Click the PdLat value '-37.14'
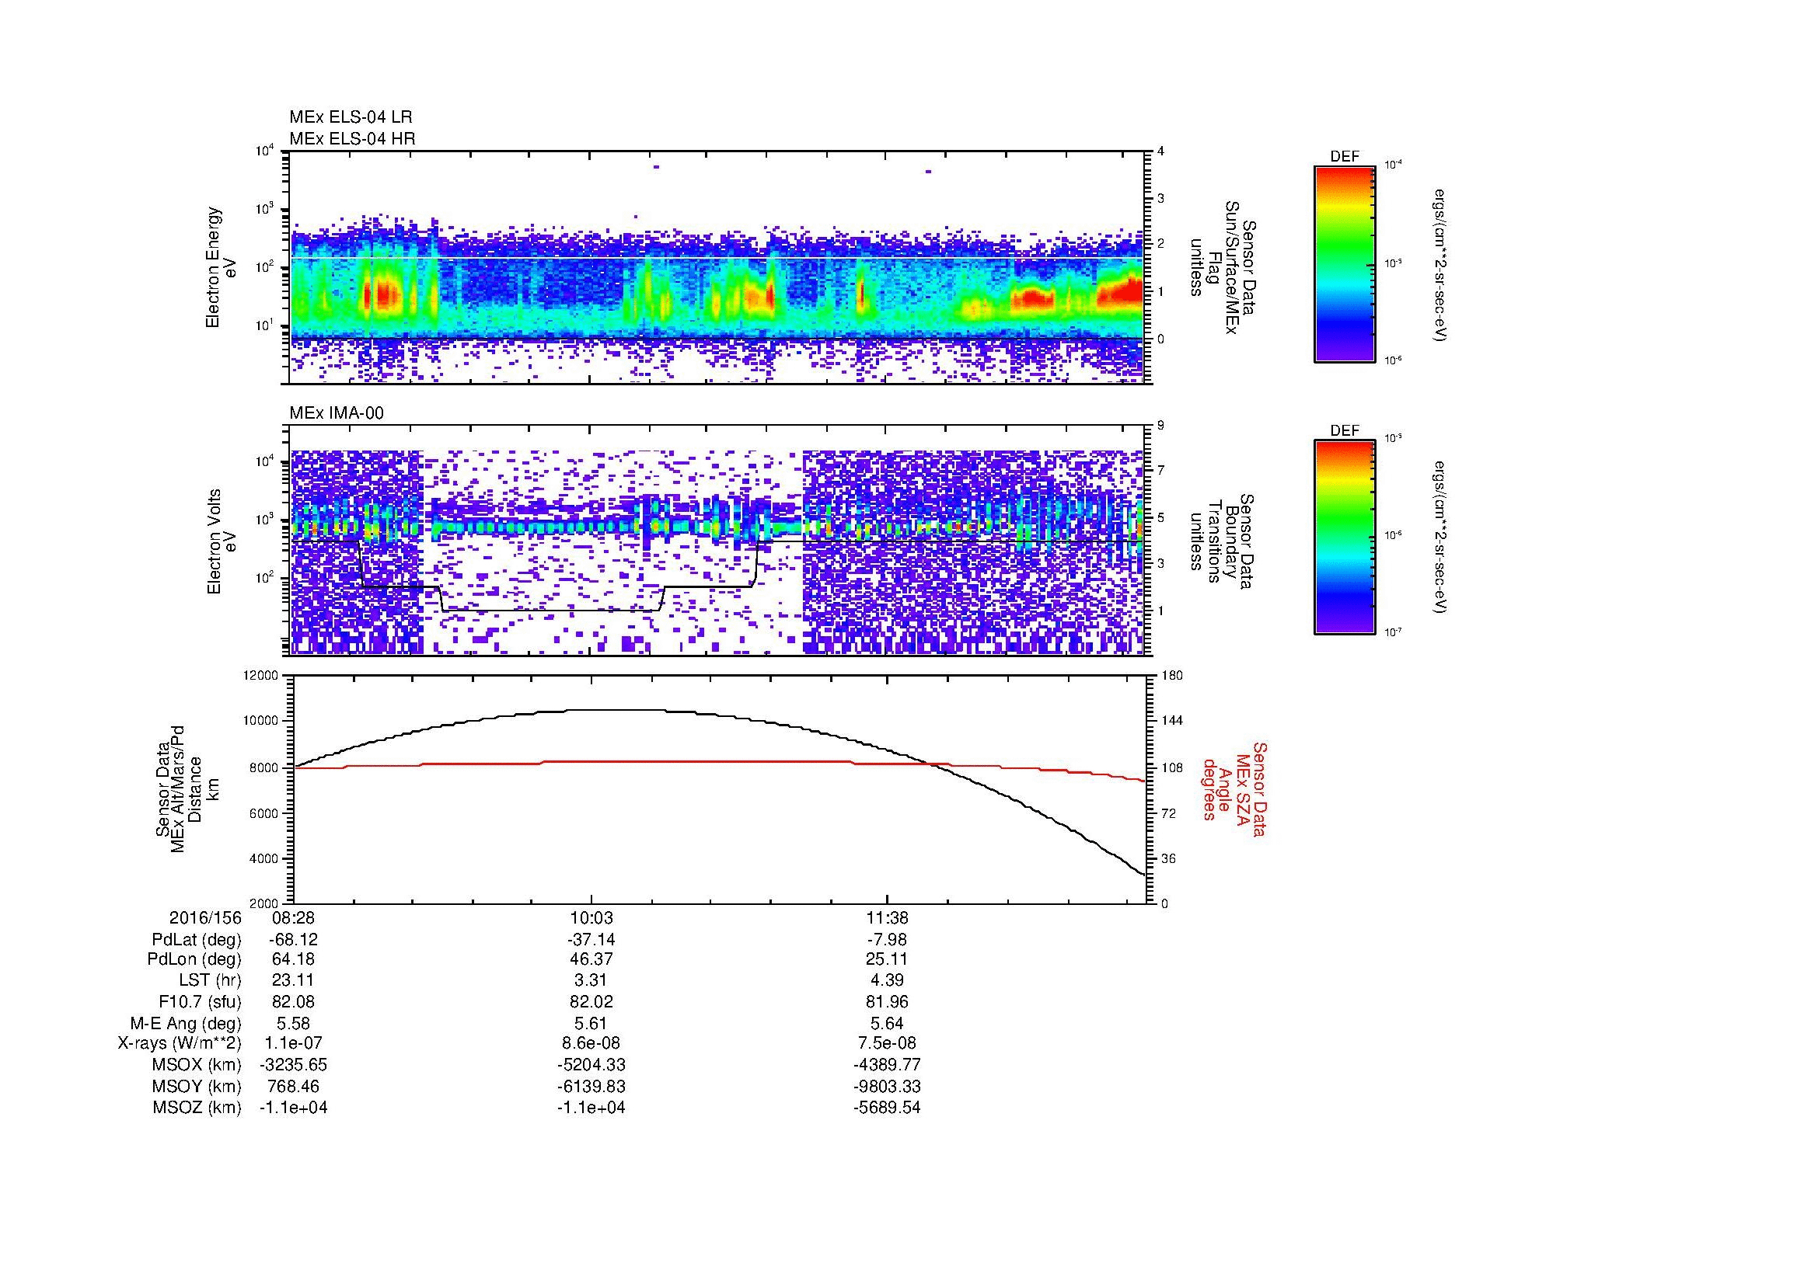Screen dimensions: 1818x1284 591,940
